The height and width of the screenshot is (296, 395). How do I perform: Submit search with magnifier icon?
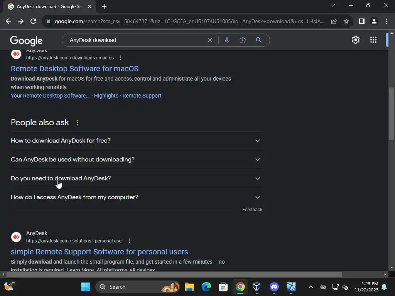coord(258,40)
